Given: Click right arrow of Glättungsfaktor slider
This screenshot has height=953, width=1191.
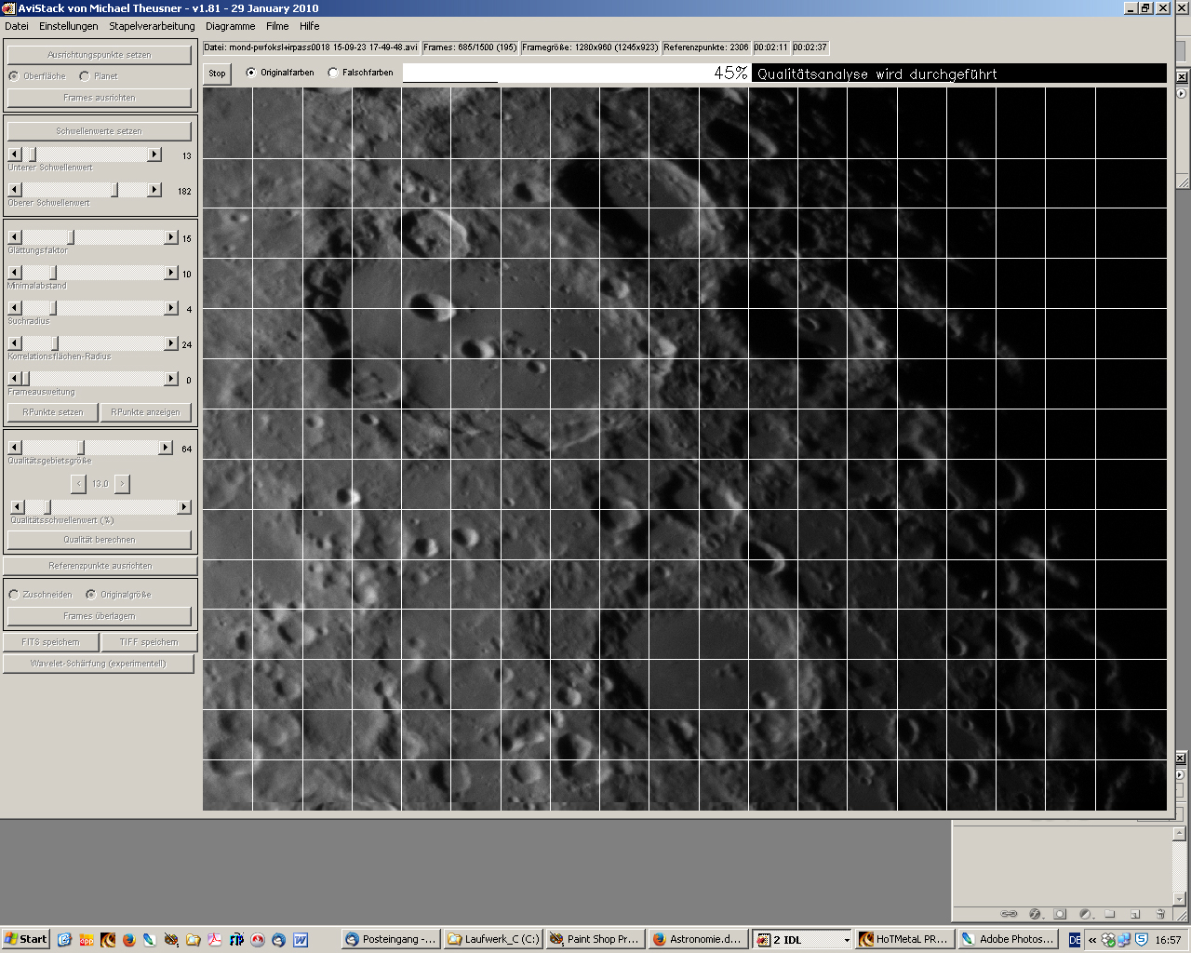Looking at the screenshot, I should click(171, 238).
